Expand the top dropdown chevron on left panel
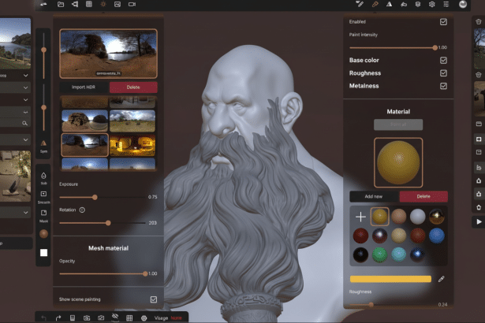485x323 pixels. coord(26,75)
